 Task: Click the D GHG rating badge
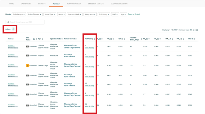28,66
